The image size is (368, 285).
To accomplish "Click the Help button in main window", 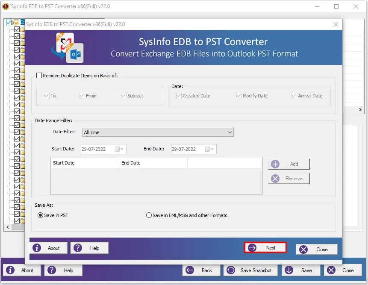I will coord(64,270).
